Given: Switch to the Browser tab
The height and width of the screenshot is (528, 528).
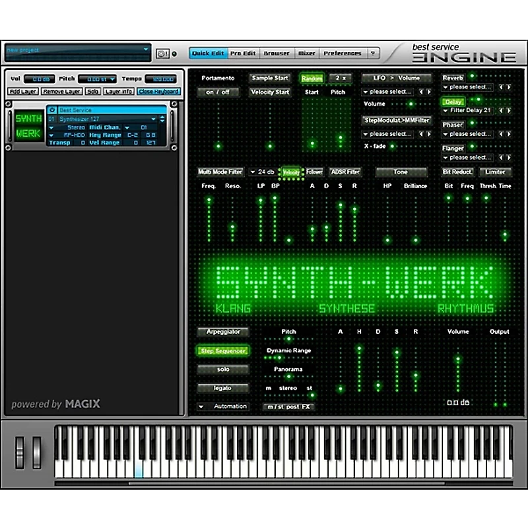Looking at the screenshot, I should coord(277,53).
